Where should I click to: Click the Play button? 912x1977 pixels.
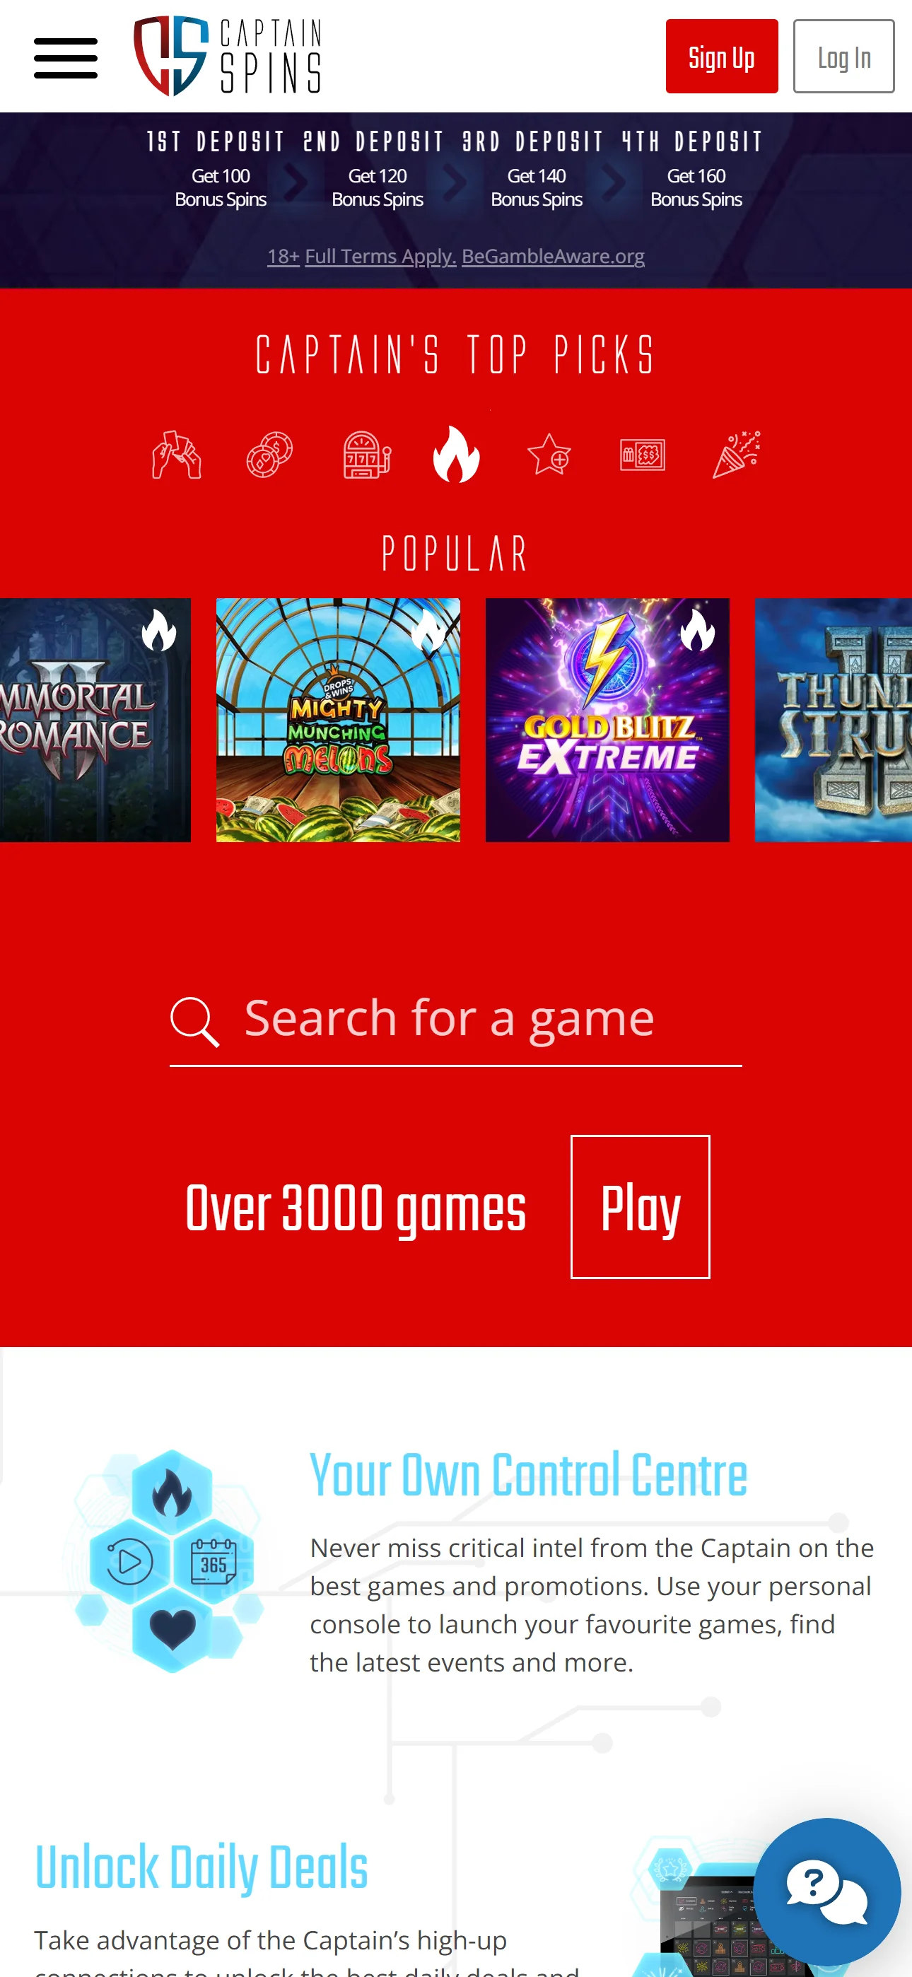pos(641,1206)
